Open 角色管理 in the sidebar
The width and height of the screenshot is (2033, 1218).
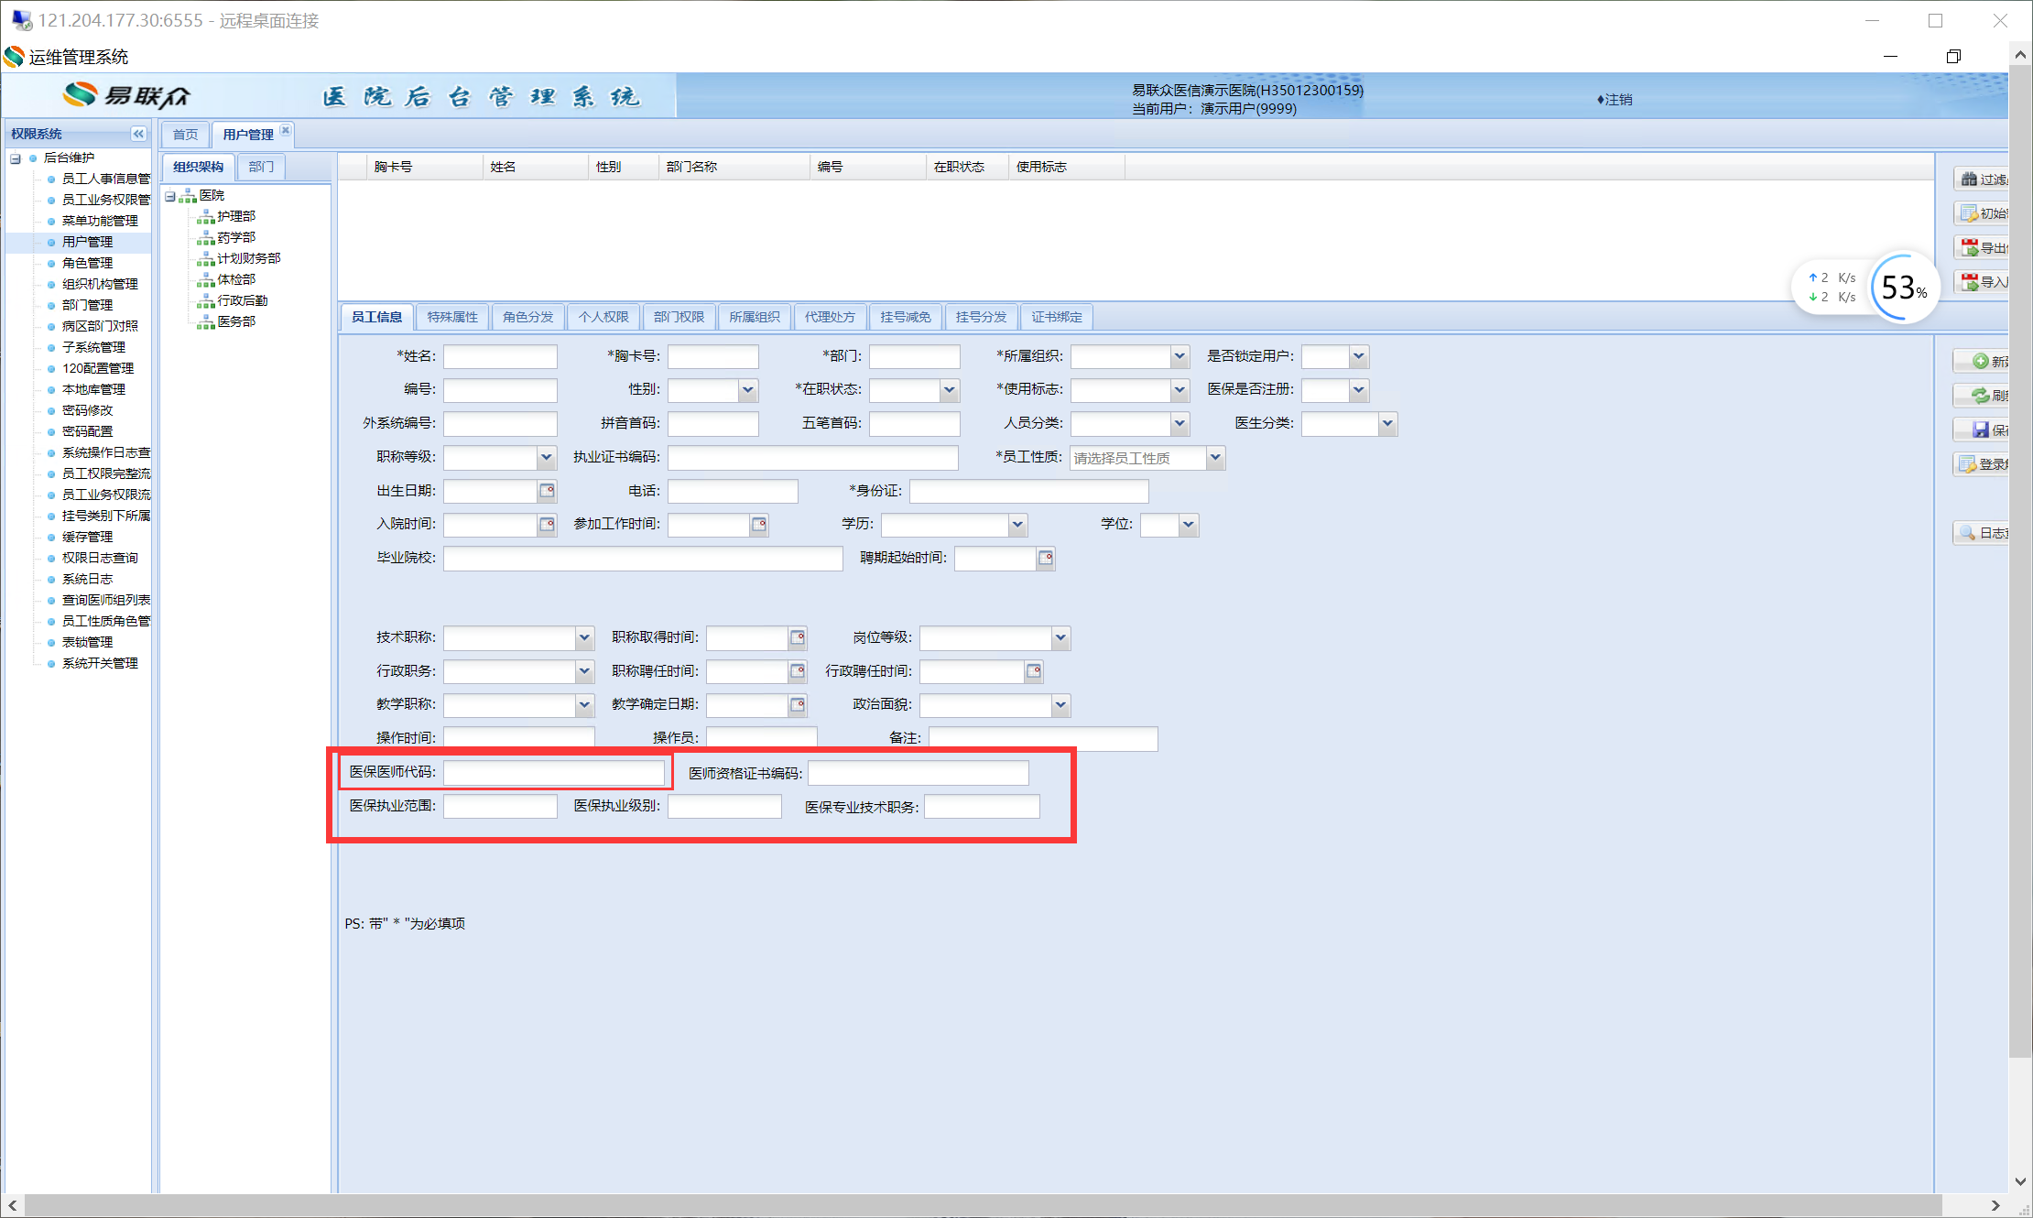[x=87, y=263]
